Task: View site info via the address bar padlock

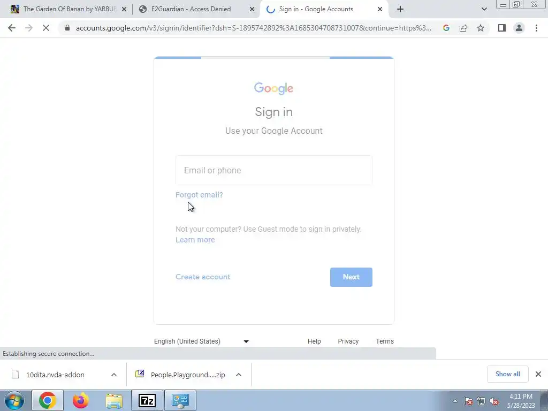Action: pyautogui.click(x=67, y=28)
